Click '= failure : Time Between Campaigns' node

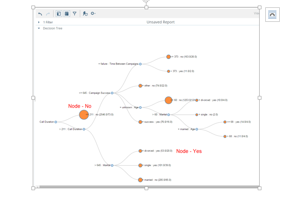point(140,64)
